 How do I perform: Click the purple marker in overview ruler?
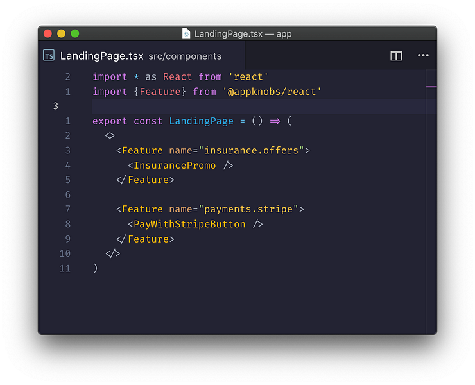(x=431, y=87)
